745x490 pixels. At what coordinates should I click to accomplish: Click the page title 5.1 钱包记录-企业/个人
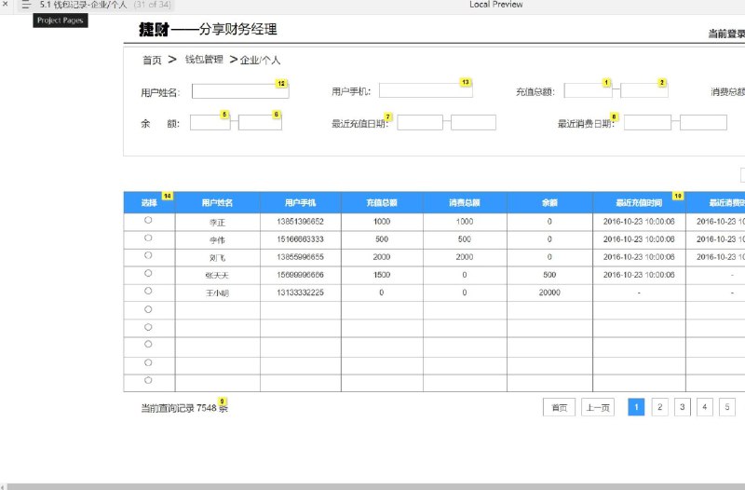point(83,5)
